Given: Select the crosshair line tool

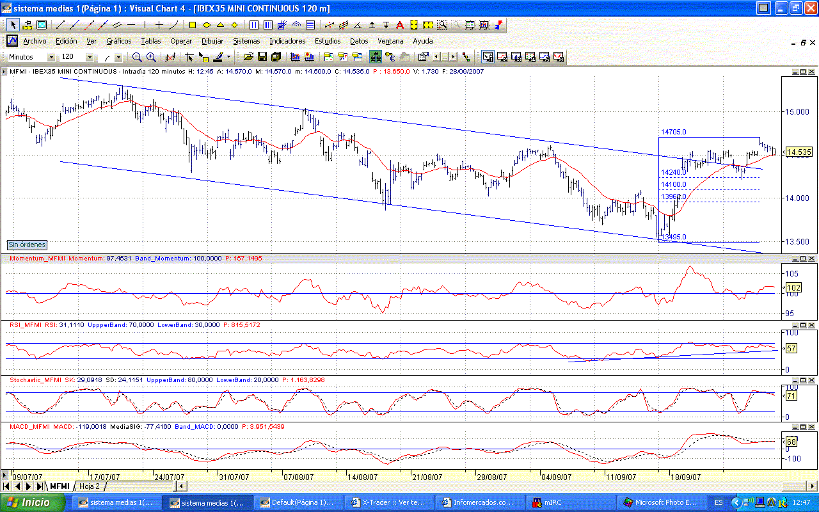Looking at the screenshot, I should tap(159, 25).
